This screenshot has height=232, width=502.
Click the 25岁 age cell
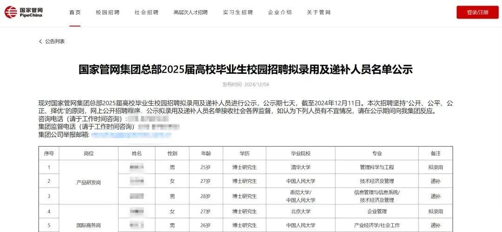tap(206, 167)
